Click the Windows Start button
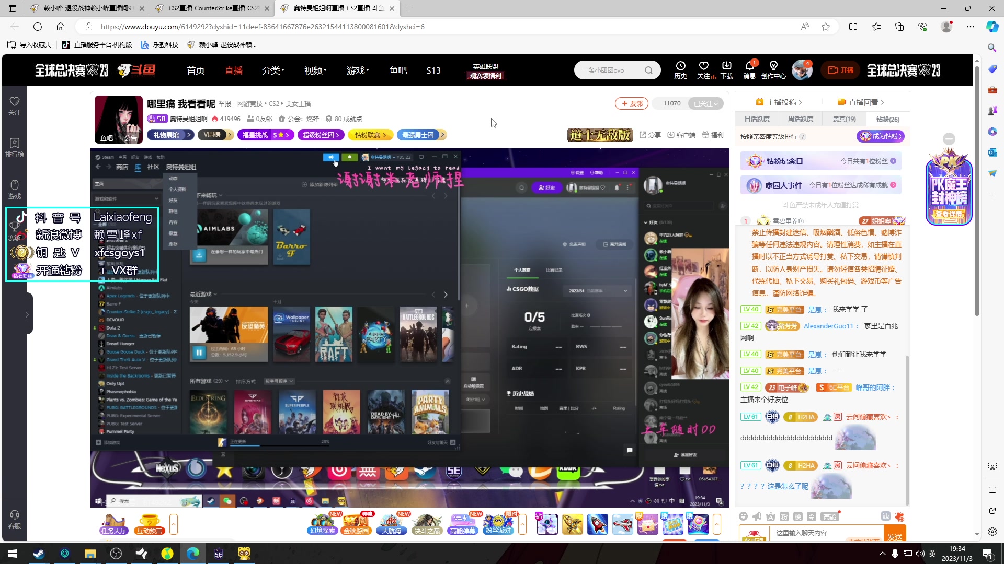The height and width of the screenshot is (564, 1004). point(13,554)
